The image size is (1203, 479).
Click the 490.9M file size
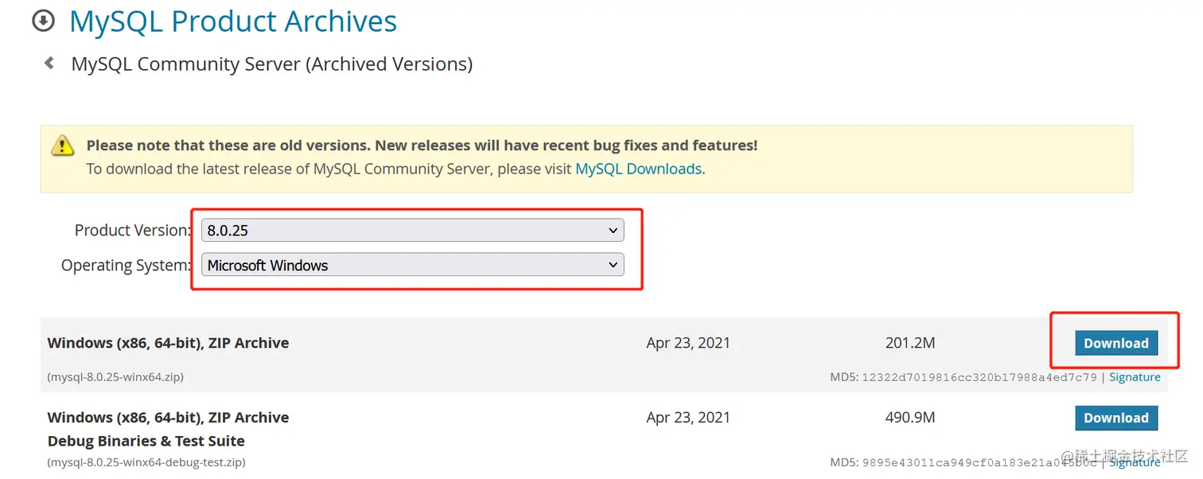click(910, 418)
